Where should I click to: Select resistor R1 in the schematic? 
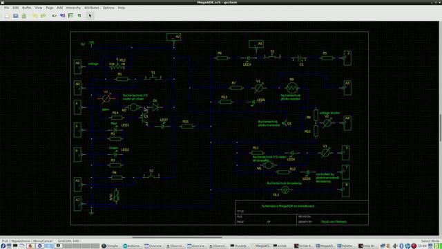click(x=122, y=79)
